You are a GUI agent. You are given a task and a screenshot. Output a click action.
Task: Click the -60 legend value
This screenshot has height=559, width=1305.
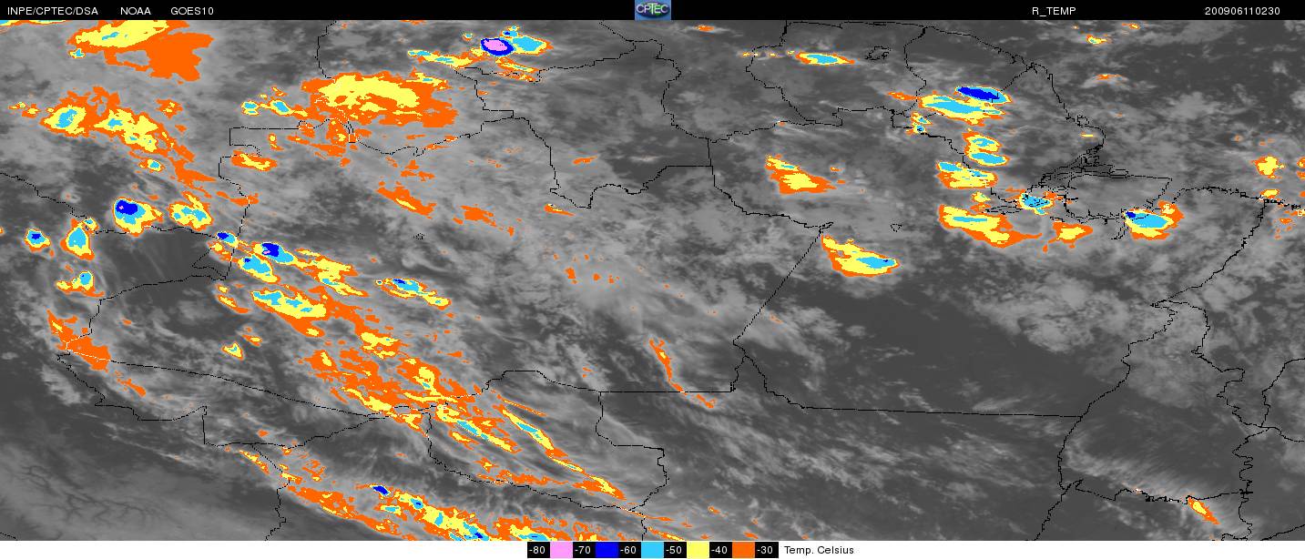click(628, 550)
